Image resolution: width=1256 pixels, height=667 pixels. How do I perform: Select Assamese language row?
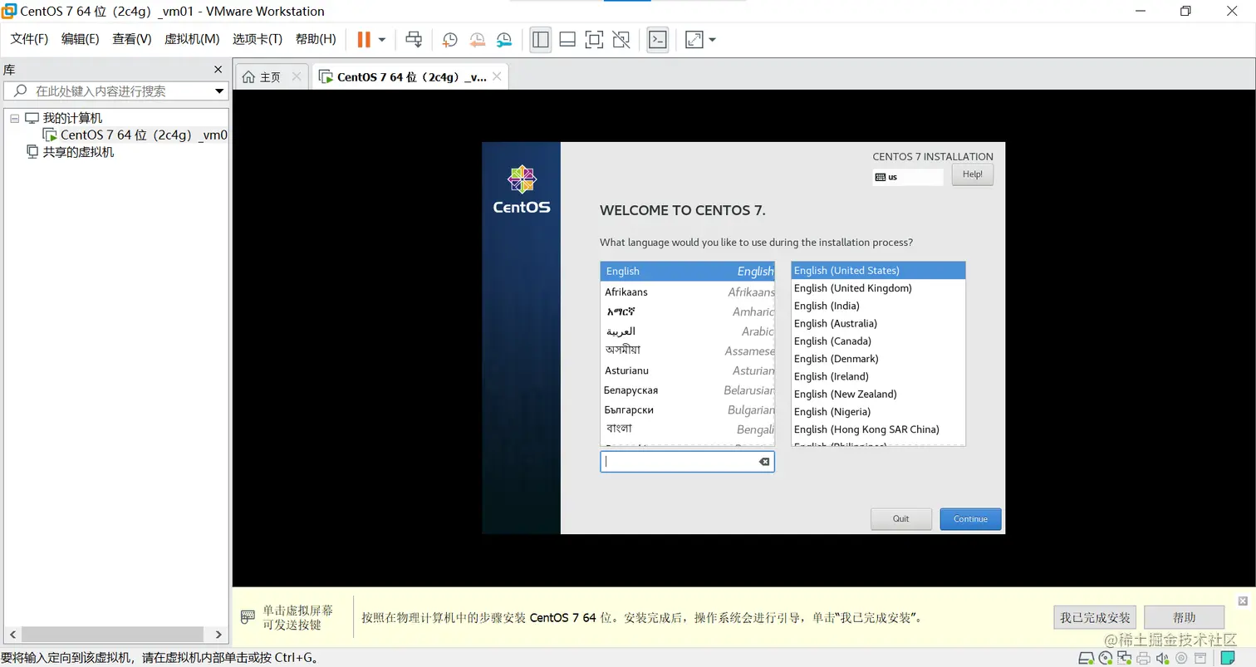[687, 351]
